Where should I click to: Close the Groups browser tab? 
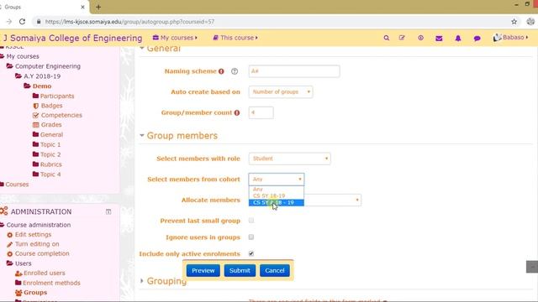pos(82,7)
